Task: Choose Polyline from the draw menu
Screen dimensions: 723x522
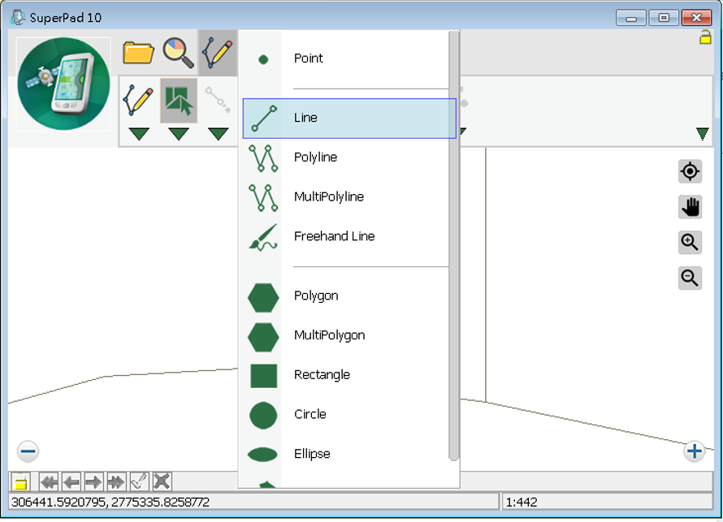Action: point(315,157)
